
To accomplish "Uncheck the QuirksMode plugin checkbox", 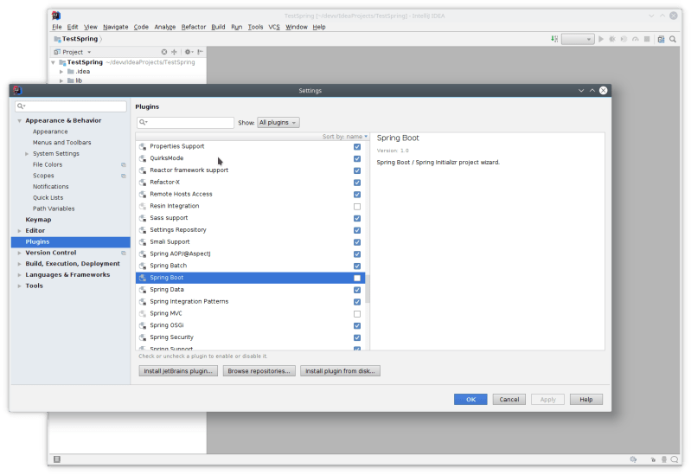I will pos(357,158).
